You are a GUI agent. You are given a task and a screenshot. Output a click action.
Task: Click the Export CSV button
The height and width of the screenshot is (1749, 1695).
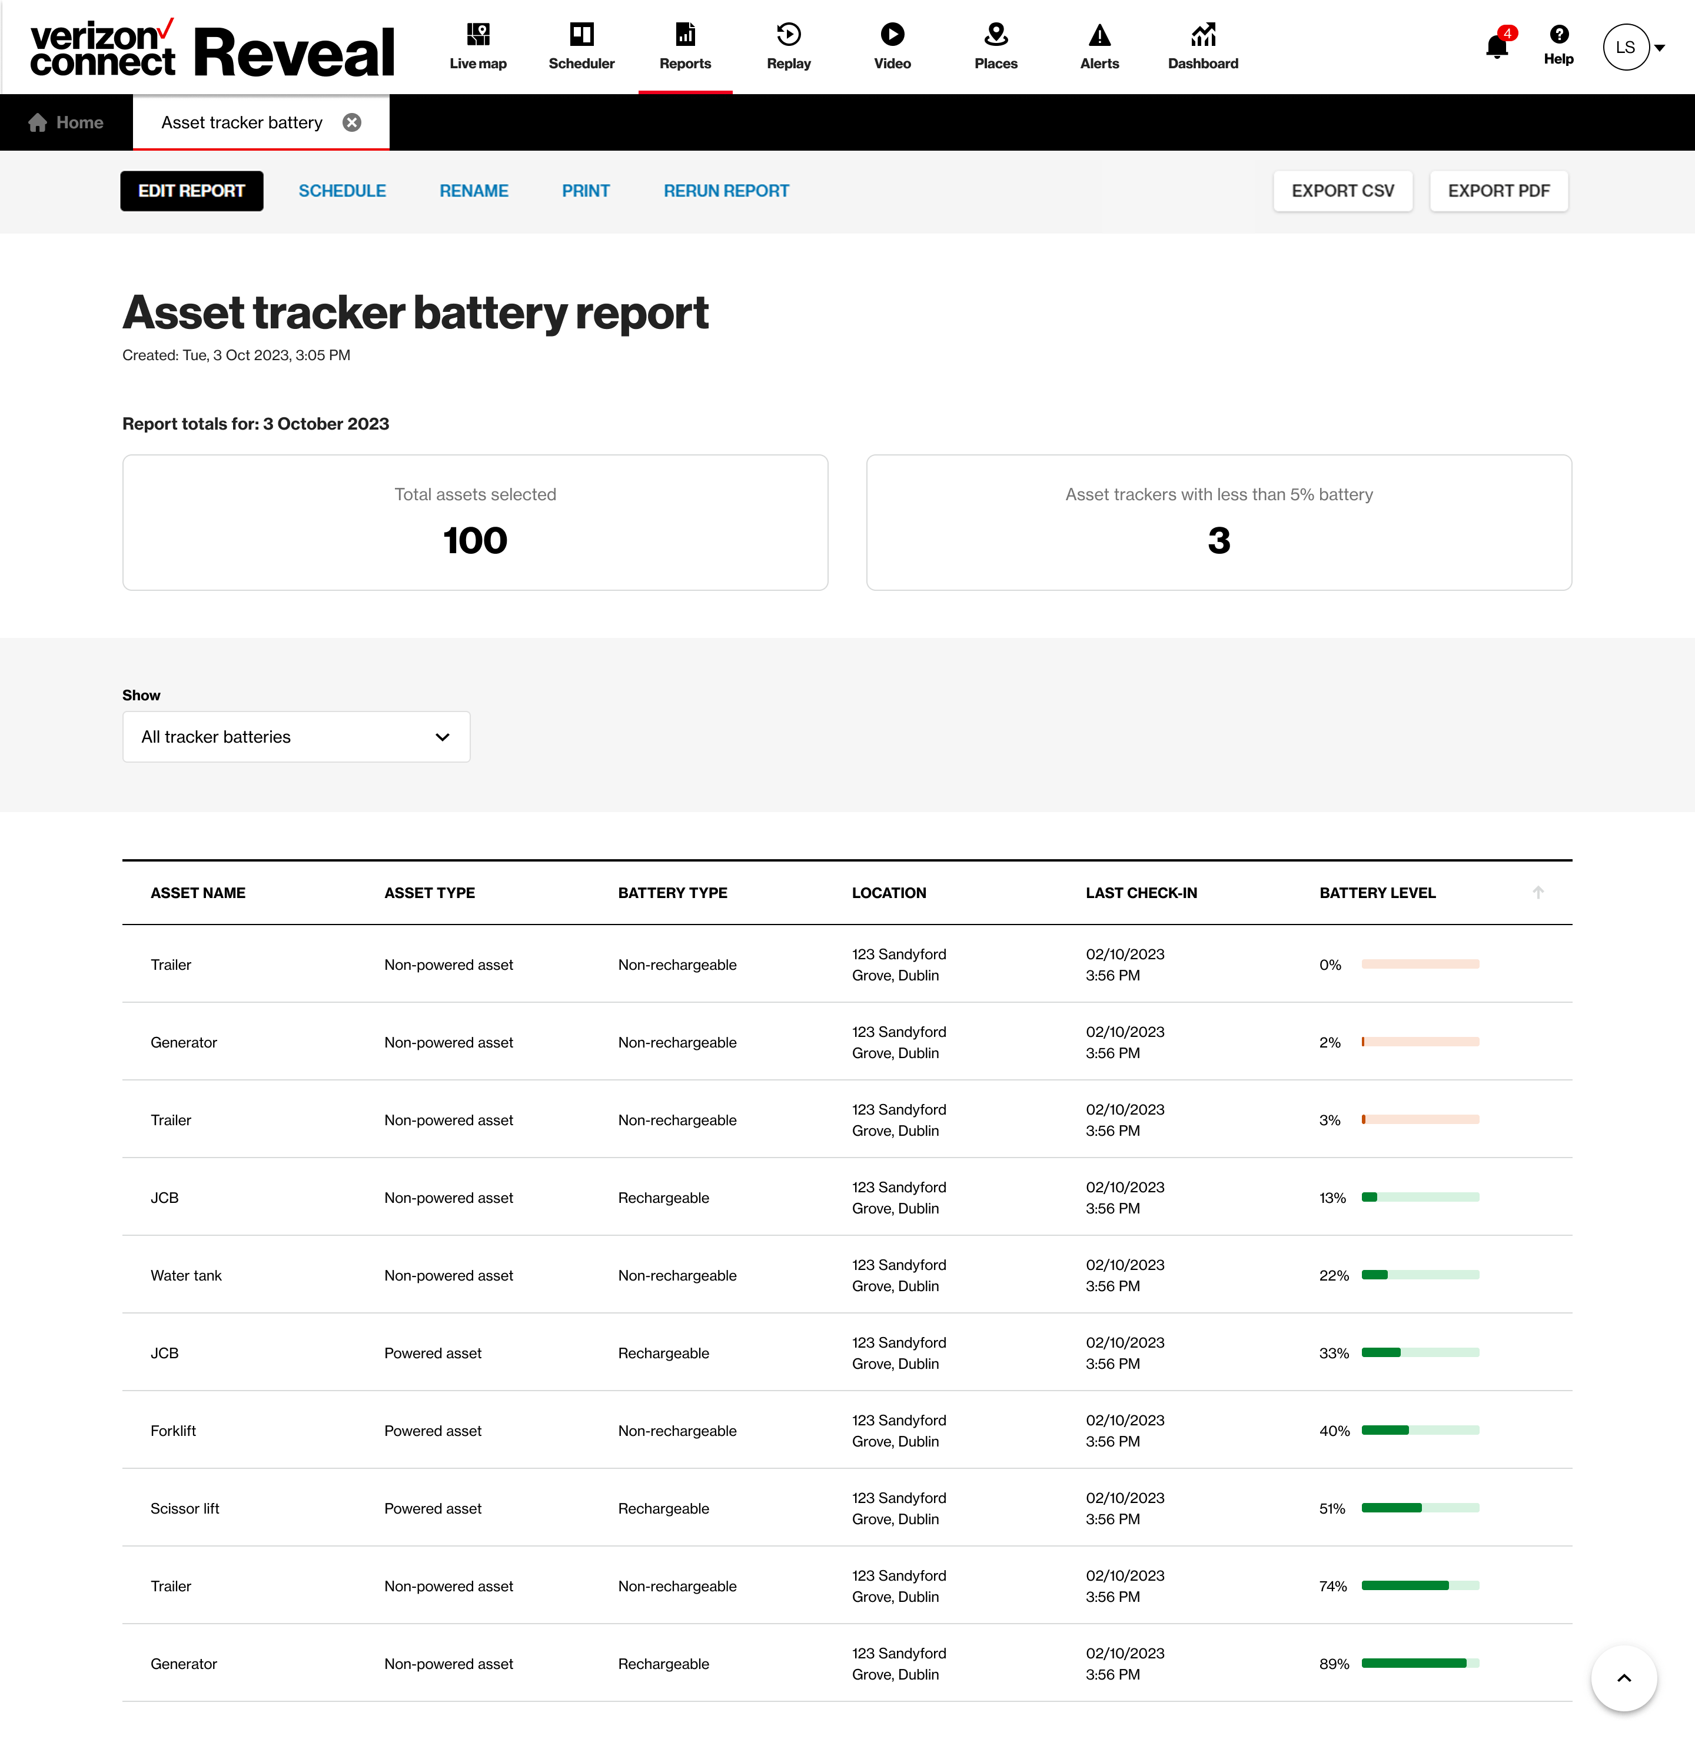click(x=1342, y=191)
